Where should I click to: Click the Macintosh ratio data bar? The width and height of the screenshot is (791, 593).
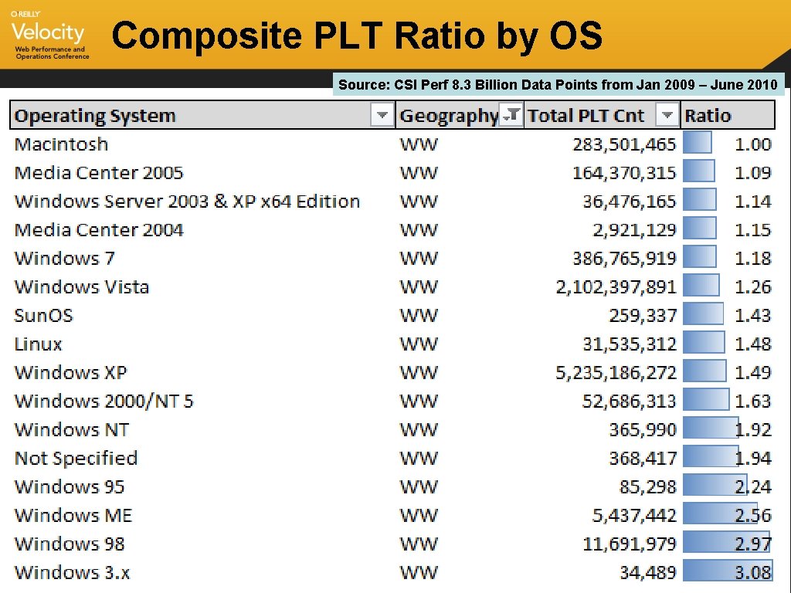(x=698, y=144)
